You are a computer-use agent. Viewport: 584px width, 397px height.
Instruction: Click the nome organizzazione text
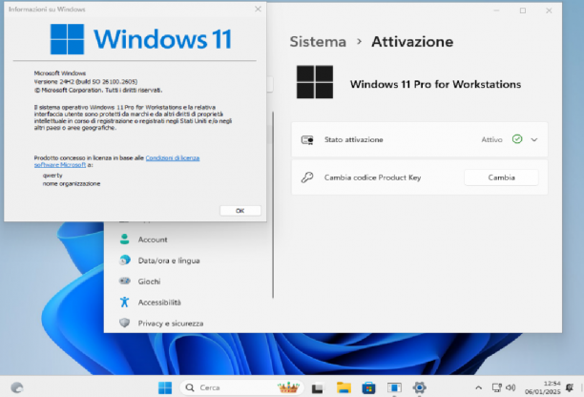(72, 183)
